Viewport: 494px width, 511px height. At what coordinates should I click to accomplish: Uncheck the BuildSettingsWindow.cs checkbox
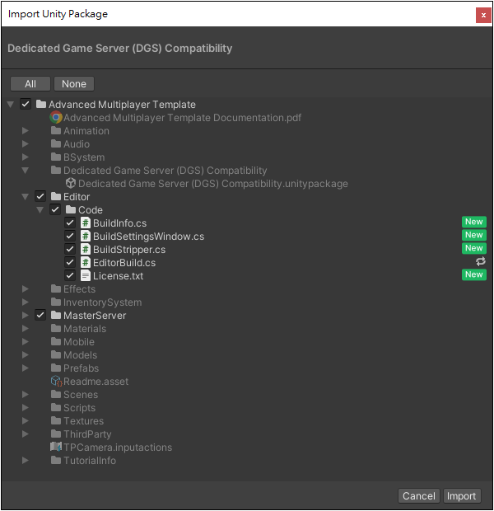tap(70, 236)
